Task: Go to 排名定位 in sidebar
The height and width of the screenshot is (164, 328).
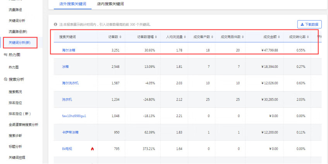Action: click(x=15, y=103)
